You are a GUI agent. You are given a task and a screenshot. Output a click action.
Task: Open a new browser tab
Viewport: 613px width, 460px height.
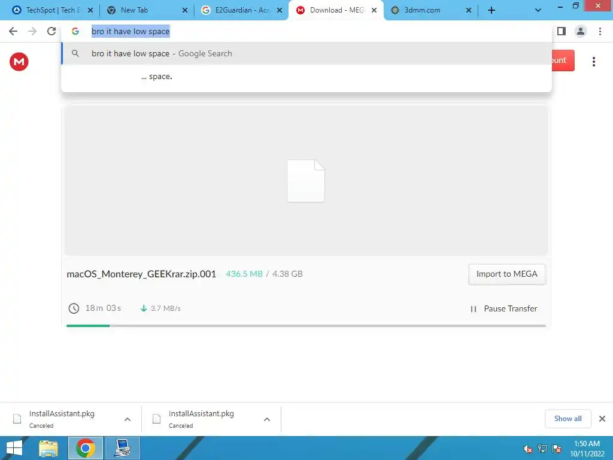pyautogui.click(x=491, y=11)
